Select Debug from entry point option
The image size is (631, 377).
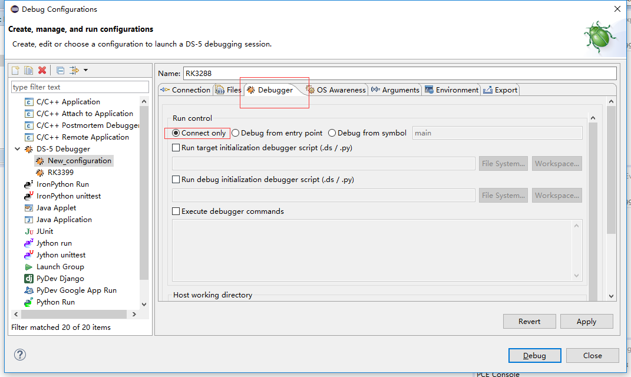[x=236, y=133]
